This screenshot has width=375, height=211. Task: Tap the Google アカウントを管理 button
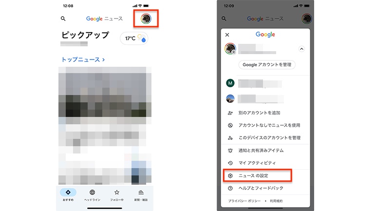coord(267,65)
